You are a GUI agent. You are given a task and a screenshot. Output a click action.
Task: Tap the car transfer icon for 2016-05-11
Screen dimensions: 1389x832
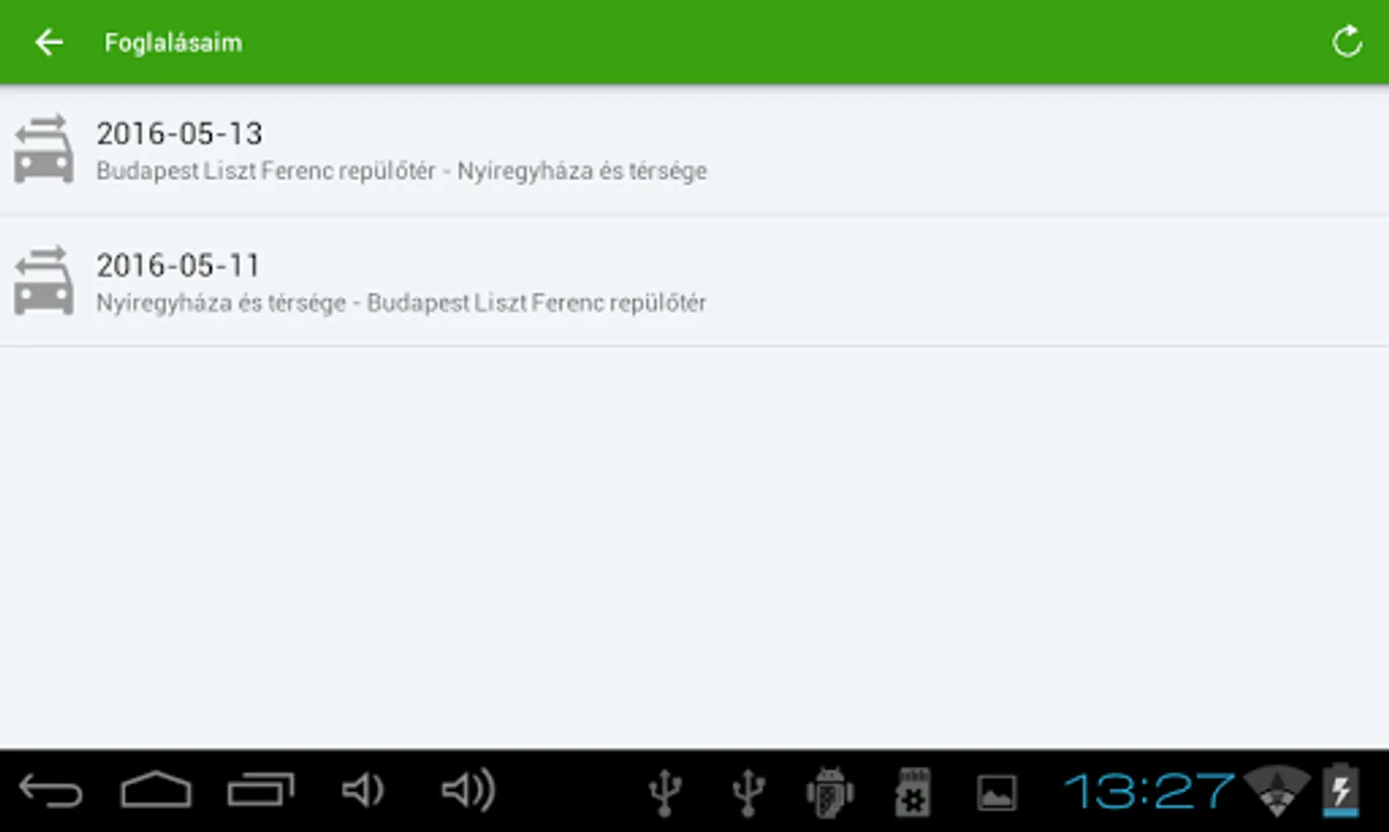43,281
